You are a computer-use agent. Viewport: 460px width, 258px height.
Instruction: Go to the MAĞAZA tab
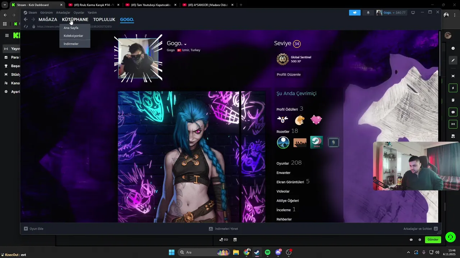point(48,19)
